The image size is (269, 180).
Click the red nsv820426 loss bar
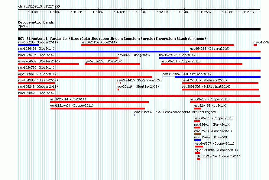pyautogui.click(x=198, y=109)
